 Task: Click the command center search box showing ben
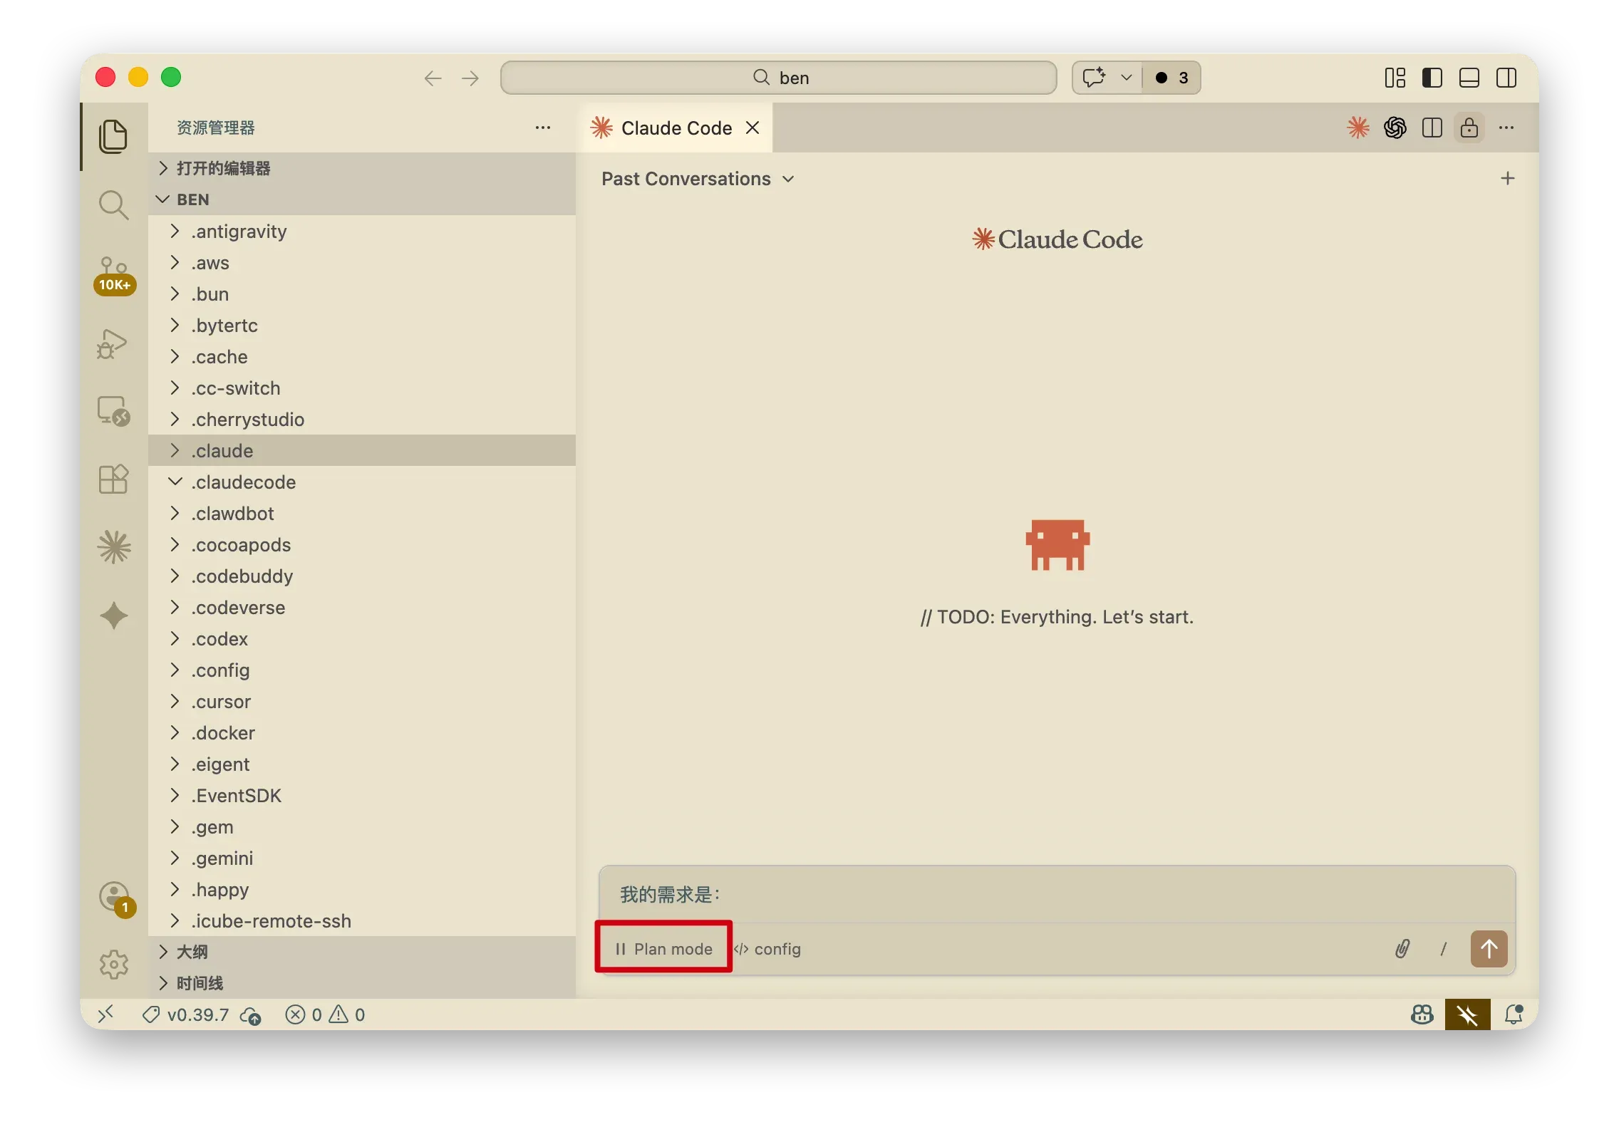pyautogui.click(x=778, y=78)
